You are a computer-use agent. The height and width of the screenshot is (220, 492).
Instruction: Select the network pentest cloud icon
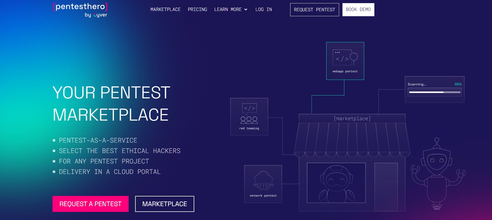263,181
